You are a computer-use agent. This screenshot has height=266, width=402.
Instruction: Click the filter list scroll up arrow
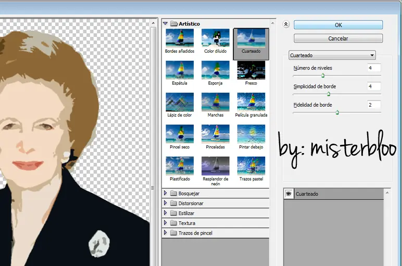(272, 23)
